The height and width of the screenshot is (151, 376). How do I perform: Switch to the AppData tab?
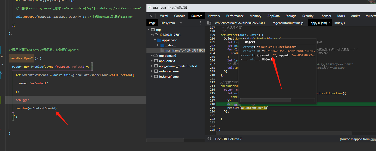coord(274,16)
